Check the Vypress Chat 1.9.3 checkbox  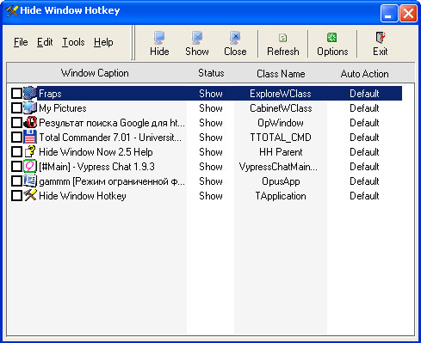16,167
